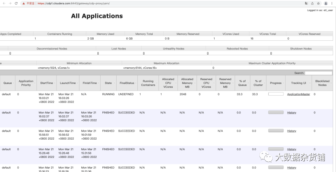Bookmark this page with the star icon

point(319,3)
